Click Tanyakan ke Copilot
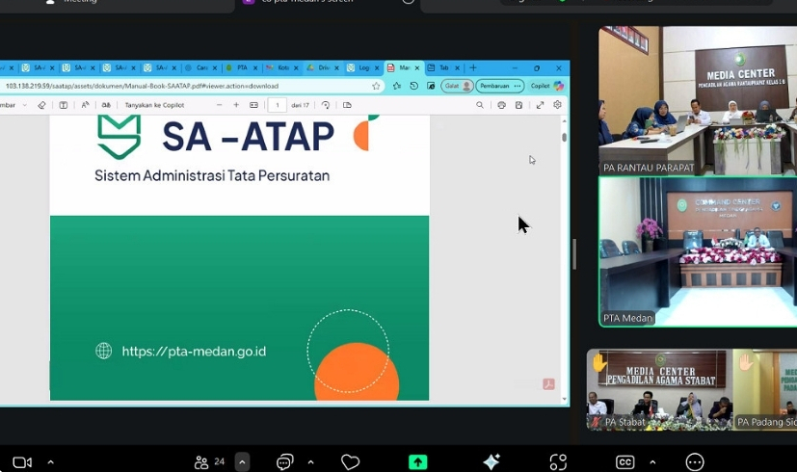797x472 pixels. [154, 105]
